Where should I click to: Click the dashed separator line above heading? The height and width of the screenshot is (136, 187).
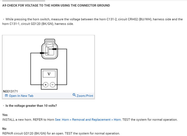pyautogui.click(x=23, y=1)
